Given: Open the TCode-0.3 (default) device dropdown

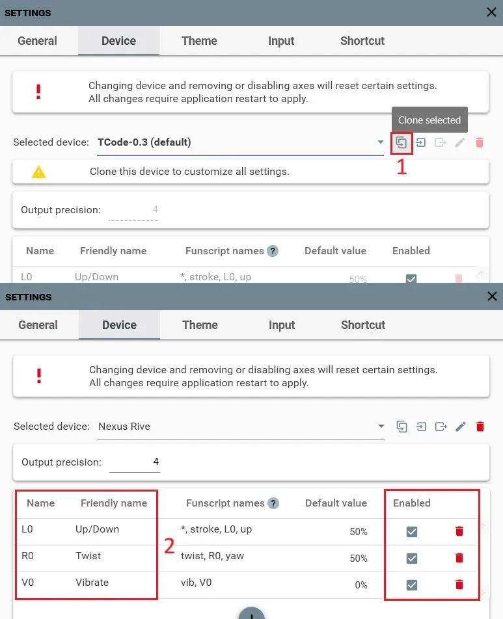Looking at the screenshot, I should 240,142.
